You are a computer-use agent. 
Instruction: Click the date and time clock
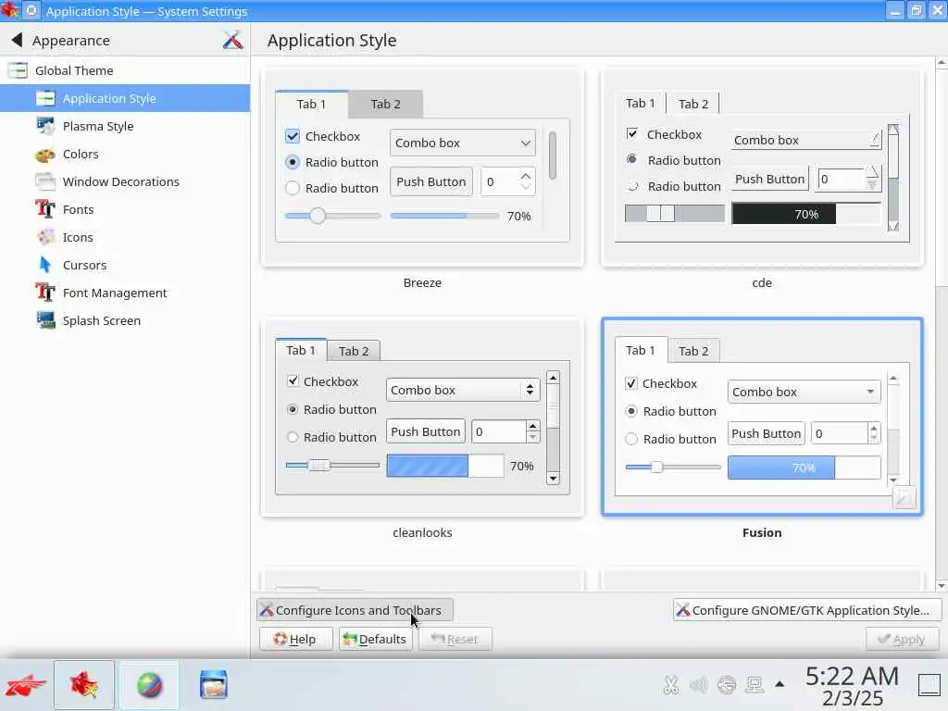pos(852,686)
